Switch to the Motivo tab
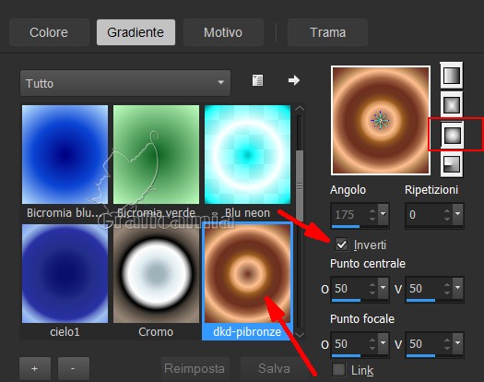The height and width of the screenshot is (382, 484). coord(223,32)
